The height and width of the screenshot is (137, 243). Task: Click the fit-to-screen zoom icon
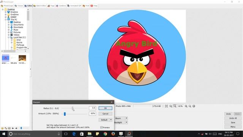[x=166, y=106]
